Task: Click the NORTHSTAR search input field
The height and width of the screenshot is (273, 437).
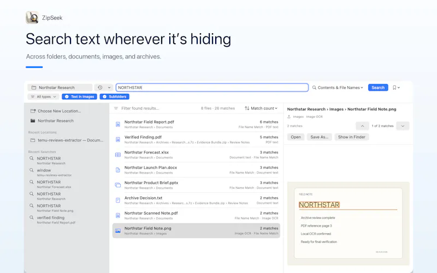Action: pos(212,87)
